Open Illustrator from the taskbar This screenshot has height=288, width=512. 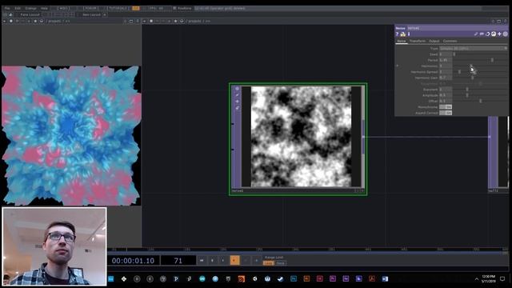(x=306, y=278)
